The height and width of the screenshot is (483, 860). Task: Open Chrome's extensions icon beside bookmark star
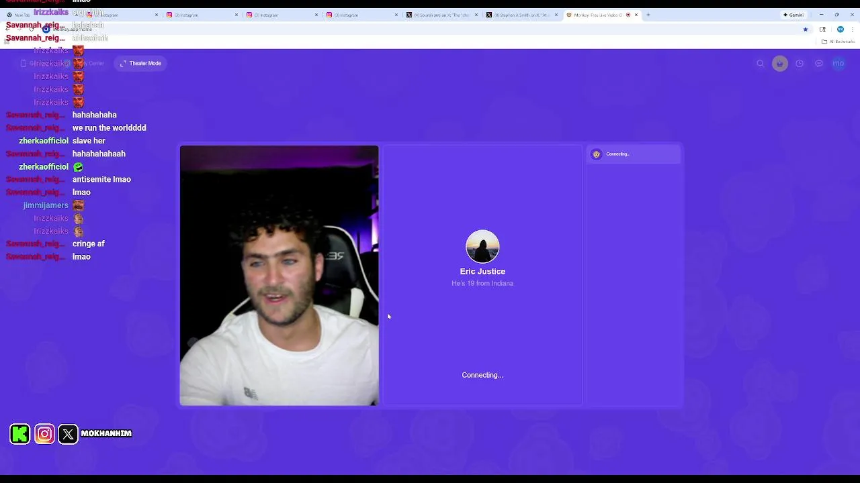[822, 30]
